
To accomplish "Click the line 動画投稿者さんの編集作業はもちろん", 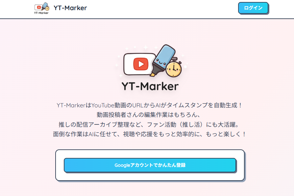I will 150,115.
